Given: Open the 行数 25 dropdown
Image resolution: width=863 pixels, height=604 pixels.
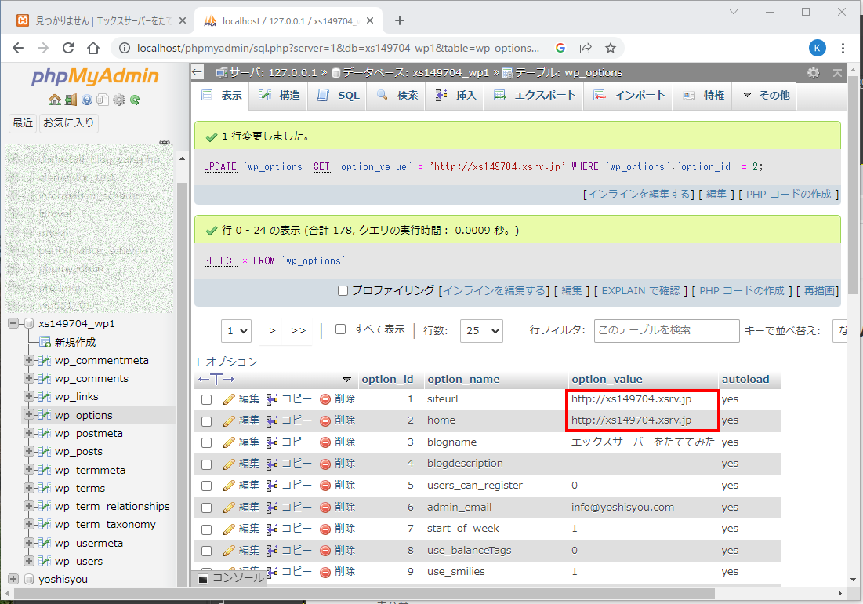Looking at the screenshot, I should click(x=480, y=331).
